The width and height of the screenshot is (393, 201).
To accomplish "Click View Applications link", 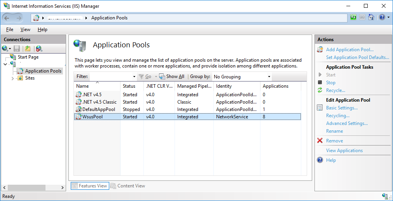I will click(344, 151).
